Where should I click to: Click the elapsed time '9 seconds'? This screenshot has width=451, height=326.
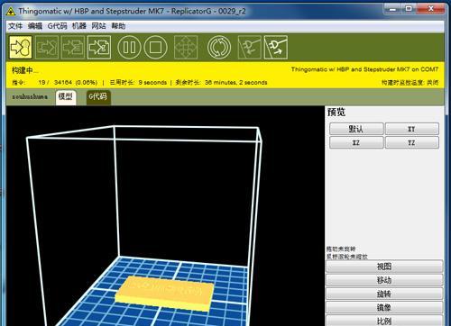(x=152, y=82)
